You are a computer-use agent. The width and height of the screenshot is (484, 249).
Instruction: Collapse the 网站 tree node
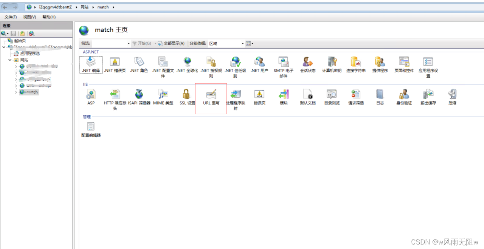(10, 60)
